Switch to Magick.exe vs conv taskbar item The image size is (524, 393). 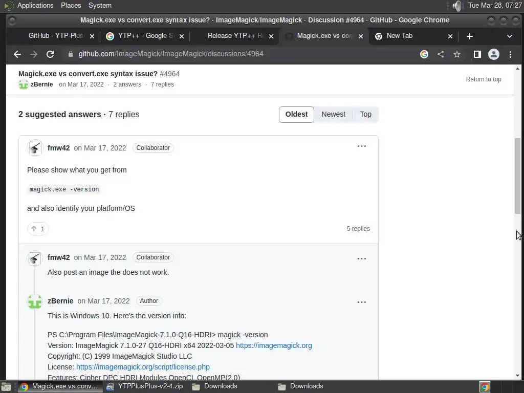pyautogui.click(x=59, y=386)
